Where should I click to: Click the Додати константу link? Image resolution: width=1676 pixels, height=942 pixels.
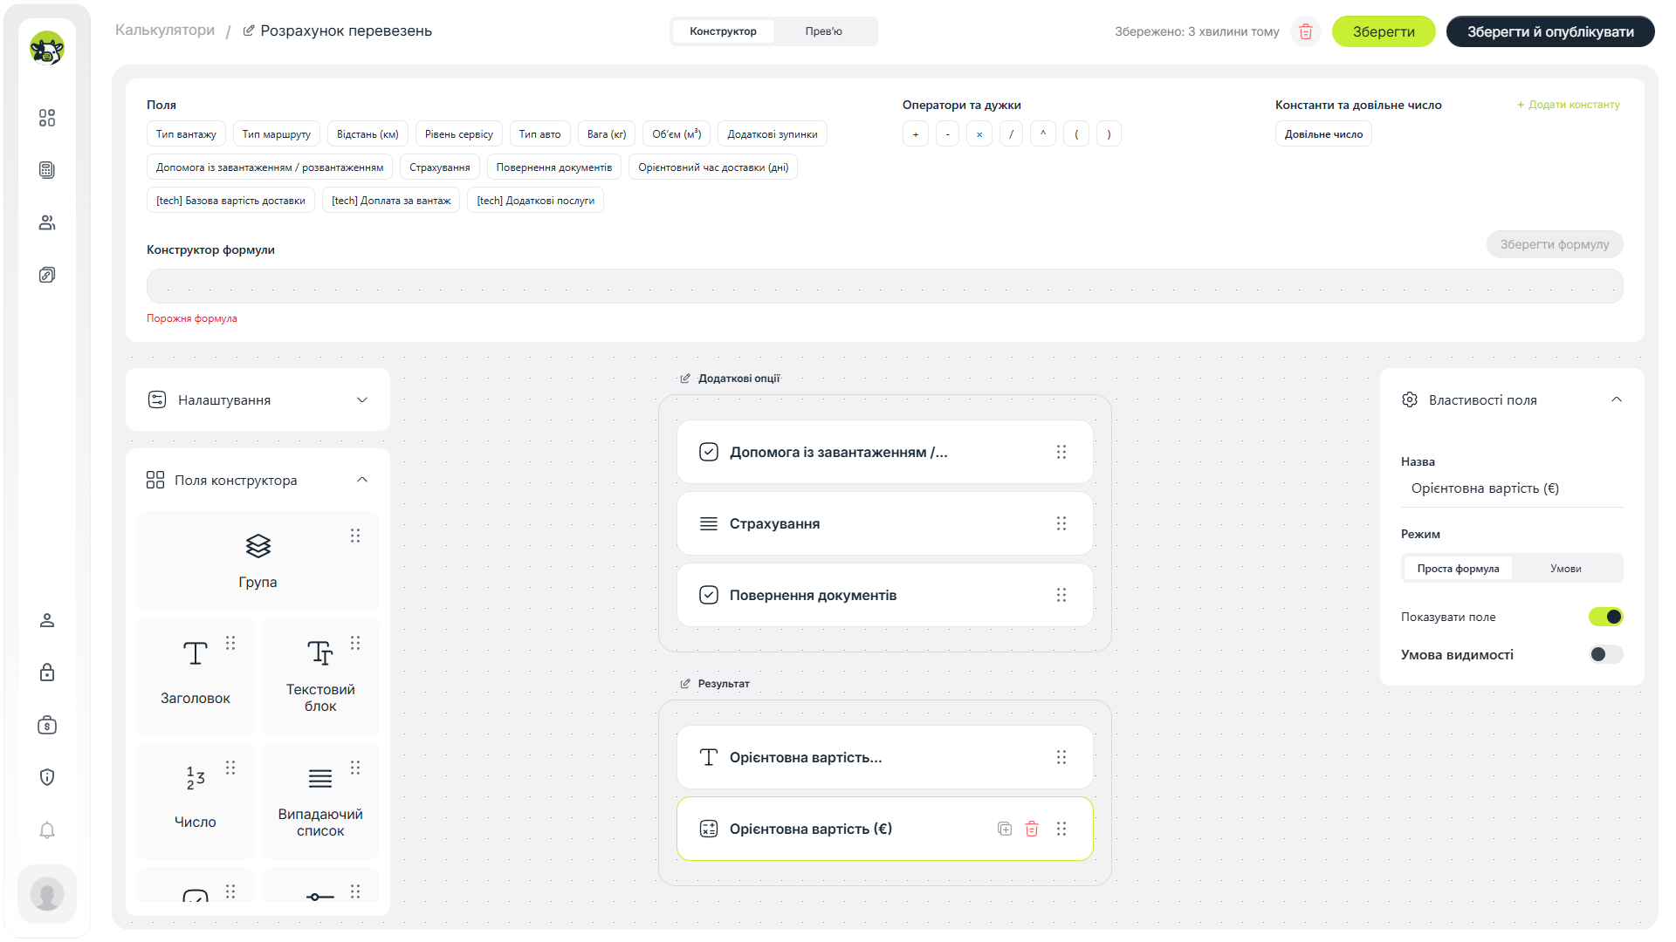point(1569,105)
